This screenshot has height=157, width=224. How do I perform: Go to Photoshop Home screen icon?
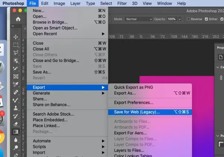click(18, 19)
